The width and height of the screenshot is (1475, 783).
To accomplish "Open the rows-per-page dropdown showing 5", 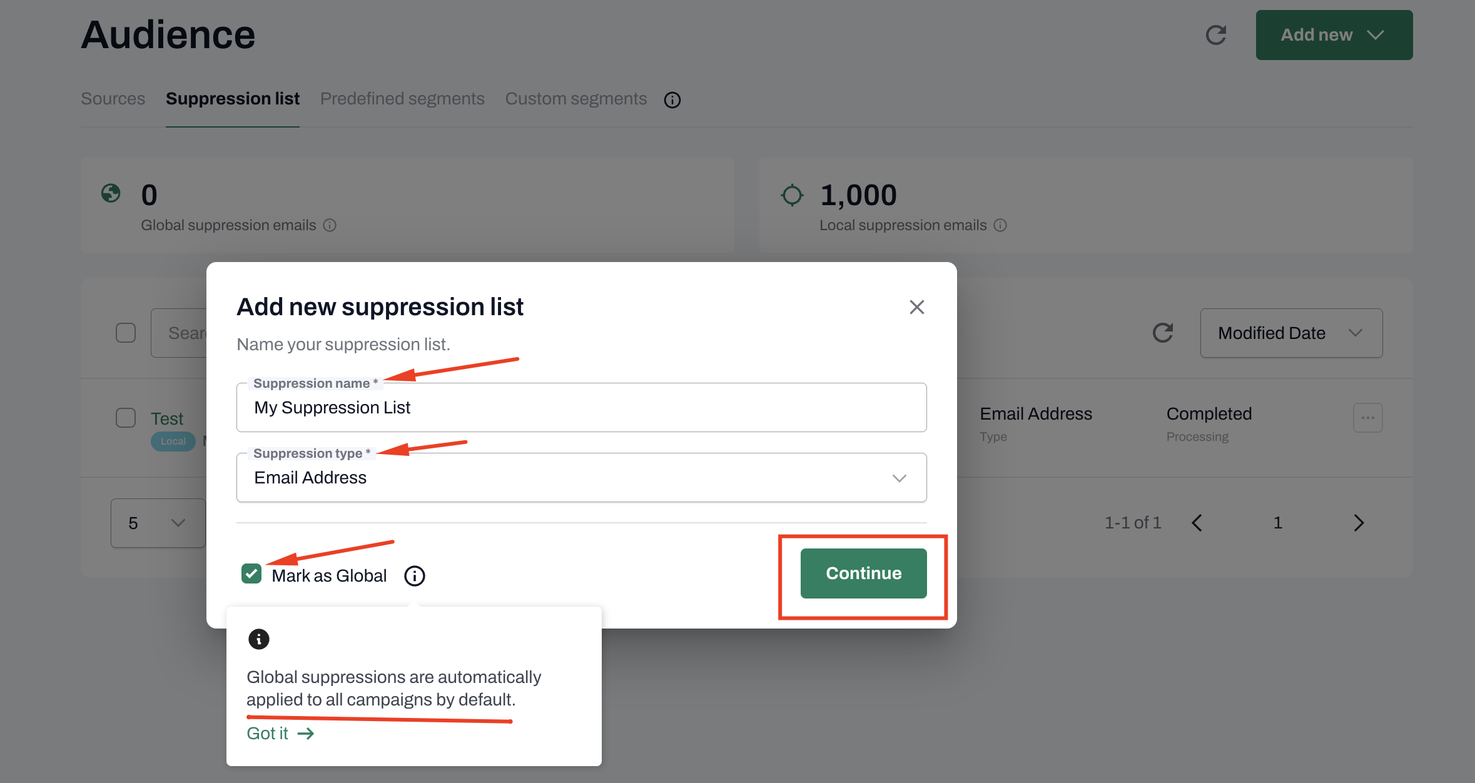I will (158, 523).
